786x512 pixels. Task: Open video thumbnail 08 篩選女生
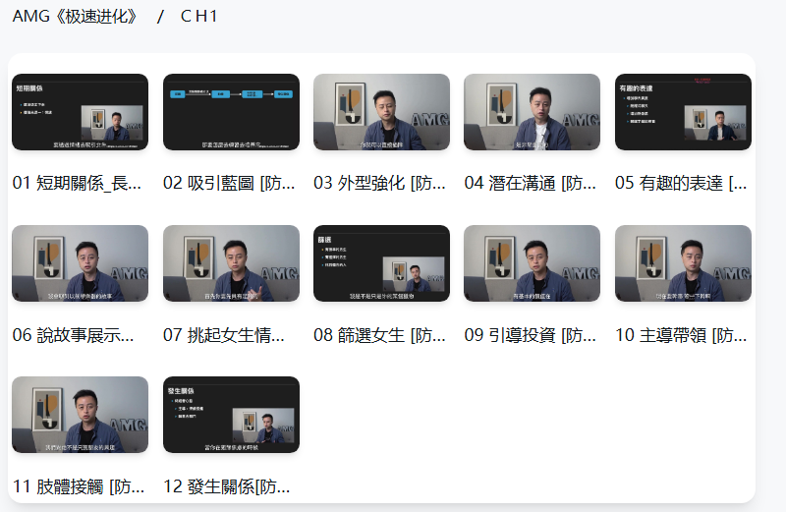pos(381,263)
